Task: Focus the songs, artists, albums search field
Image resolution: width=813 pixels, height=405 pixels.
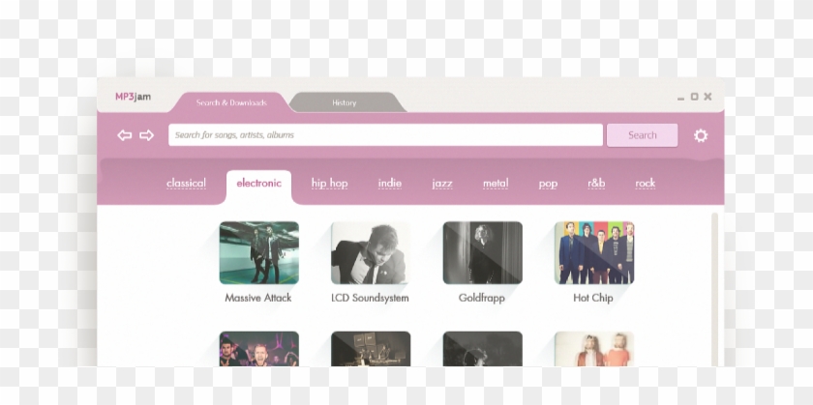Action: pos(385,135)
